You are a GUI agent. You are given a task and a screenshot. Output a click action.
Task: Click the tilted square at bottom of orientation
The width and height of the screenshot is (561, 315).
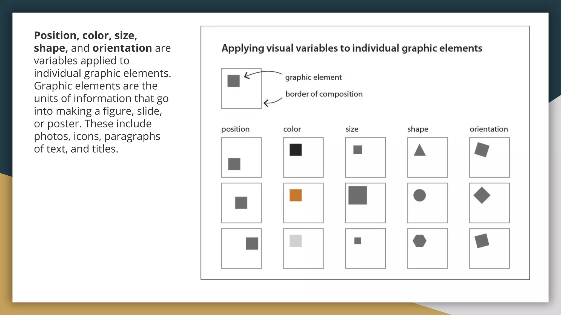(482, 241)
